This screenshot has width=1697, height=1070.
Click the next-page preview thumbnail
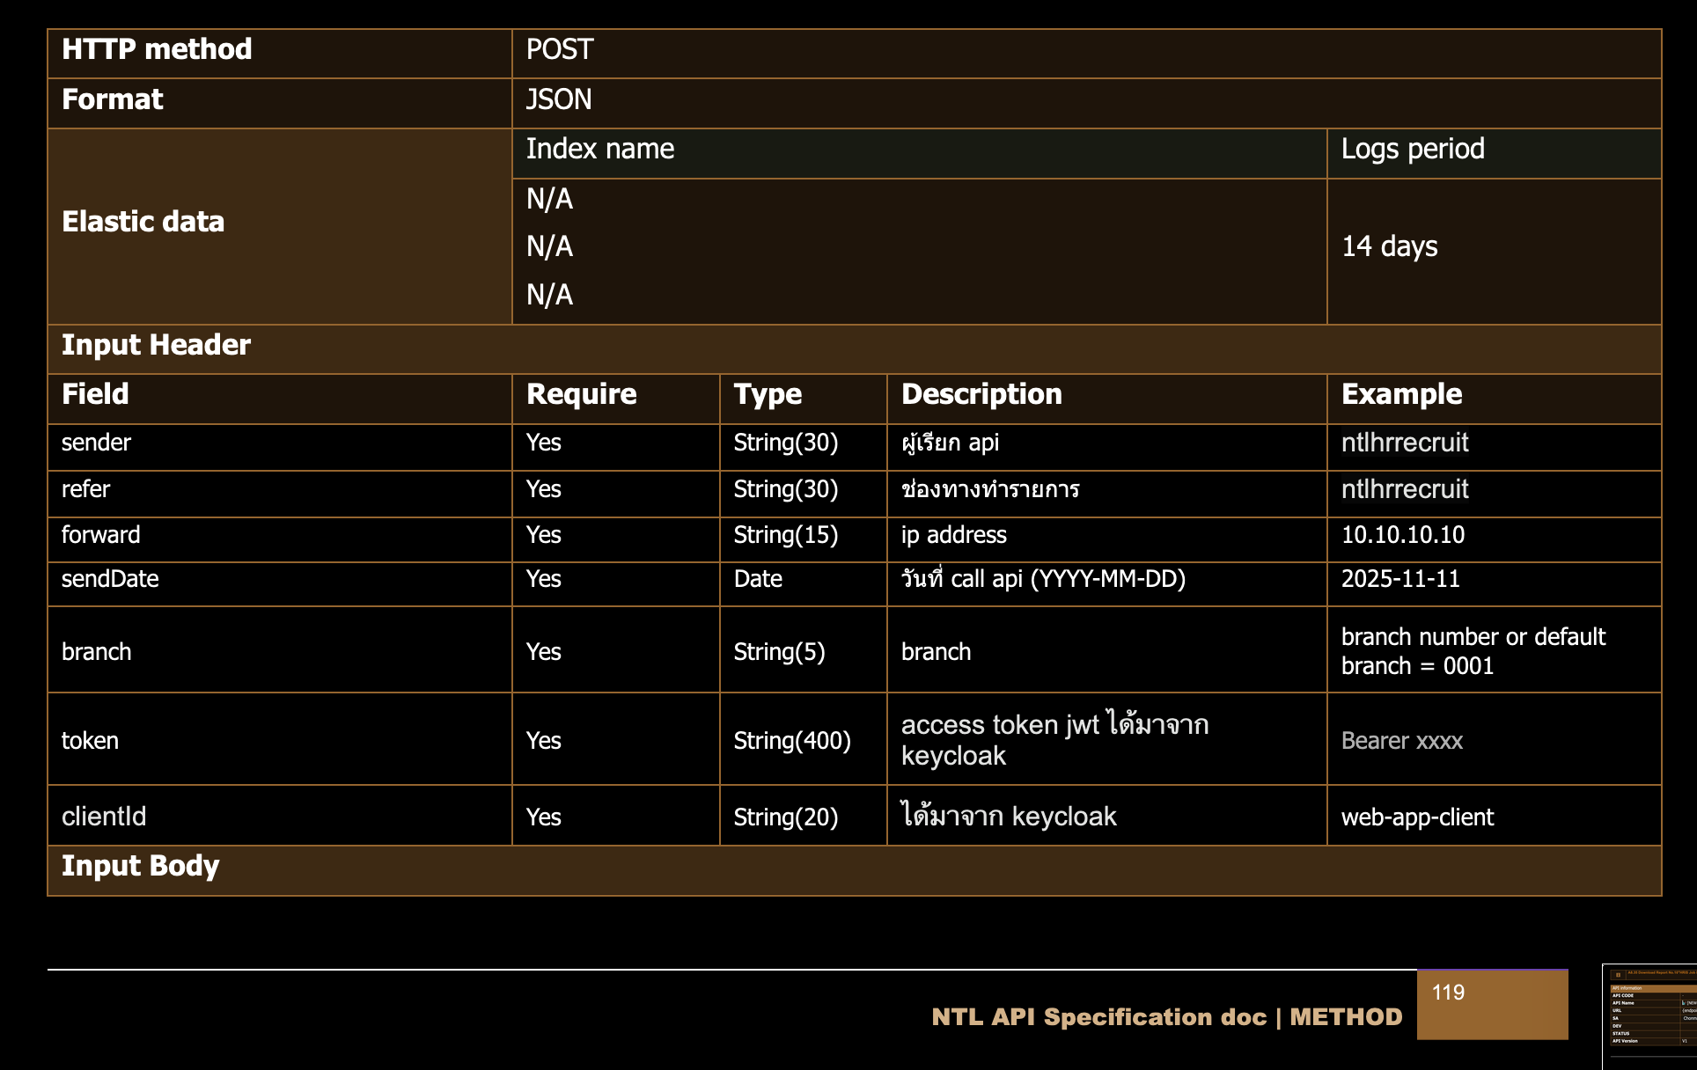tap(1651, 1016)
